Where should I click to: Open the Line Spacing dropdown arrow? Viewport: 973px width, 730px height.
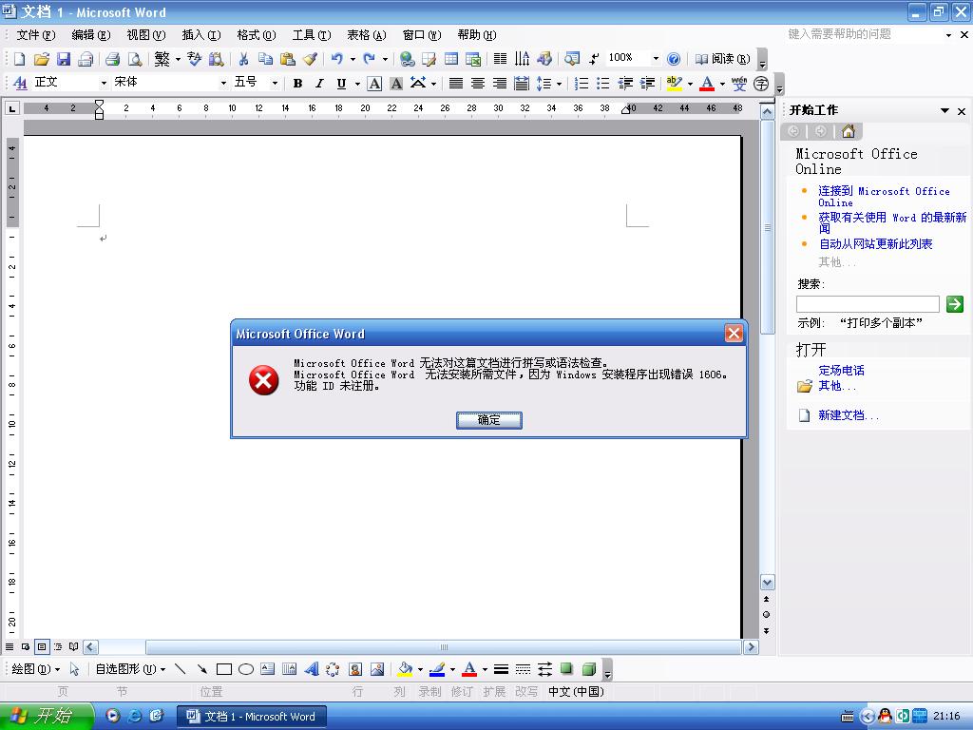pos(559,84)
